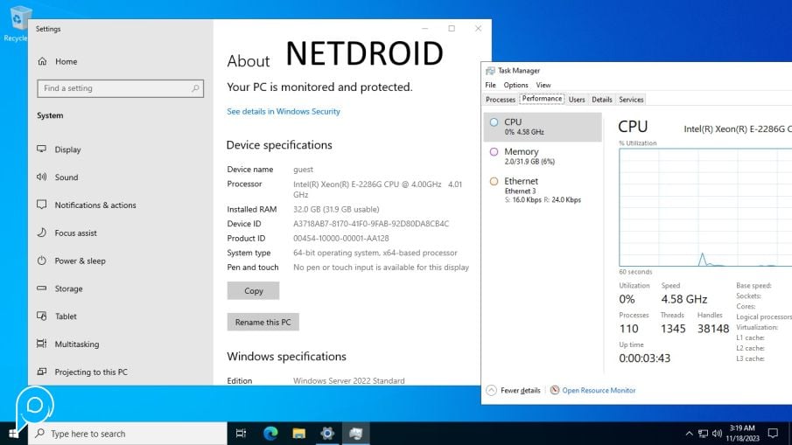
Task: Click the Resource Monitor icon
Action: tap(555, 391)
